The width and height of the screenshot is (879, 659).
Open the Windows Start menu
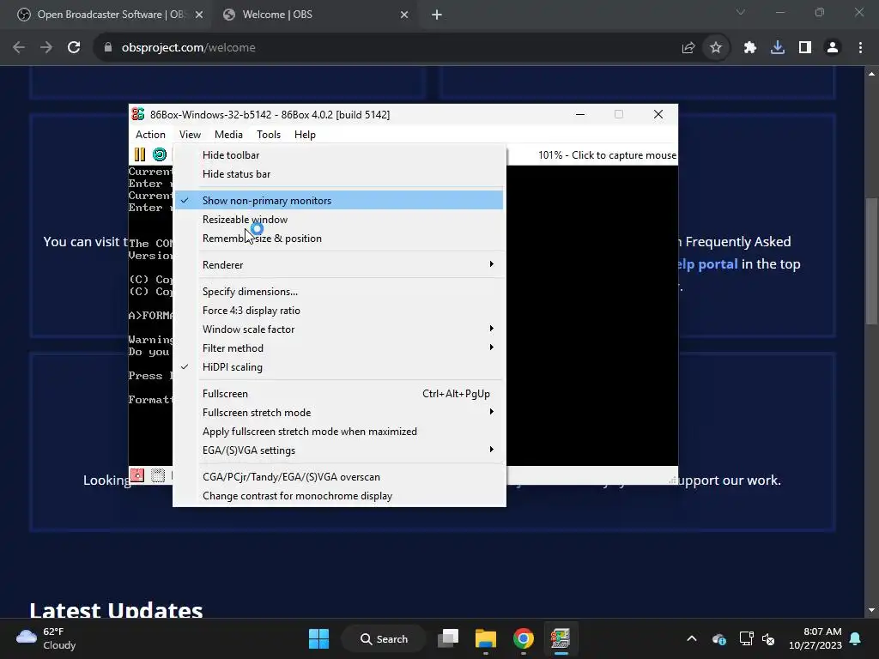[319, 638]
